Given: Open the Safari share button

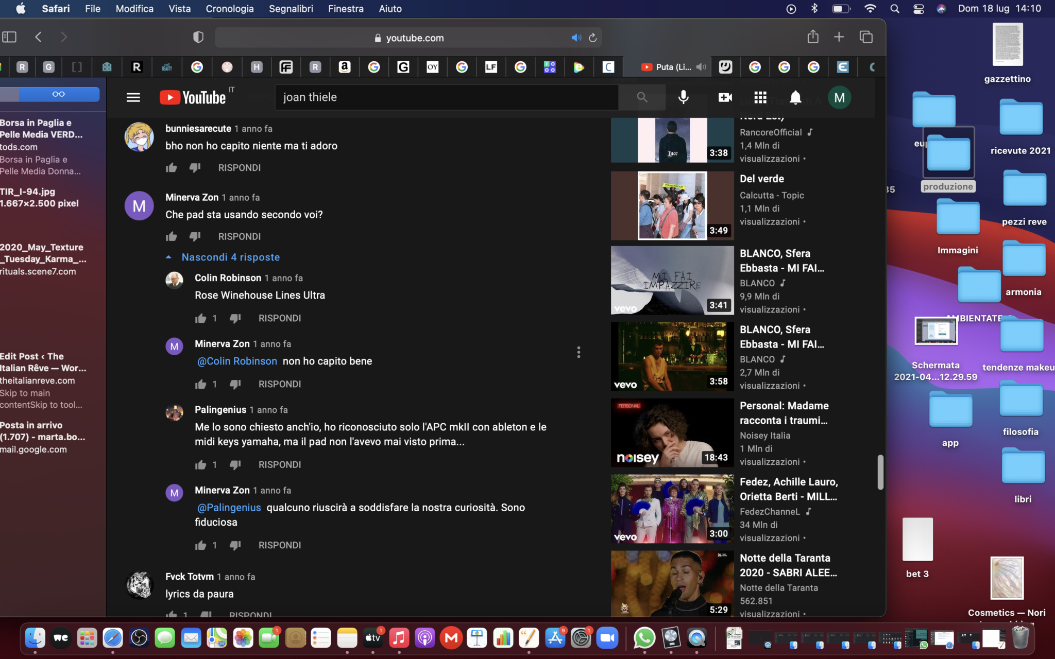Looking at the screenshot, I should point(813,37).
